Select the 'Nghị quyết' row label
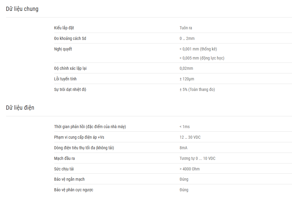Screen dimensions: 292x197 pyautogui.click(x=63, y=49)
